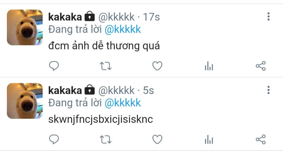
Task: Retweet the "đcm ảnh dễ thương quá" tweet
Action: (106, 66)
